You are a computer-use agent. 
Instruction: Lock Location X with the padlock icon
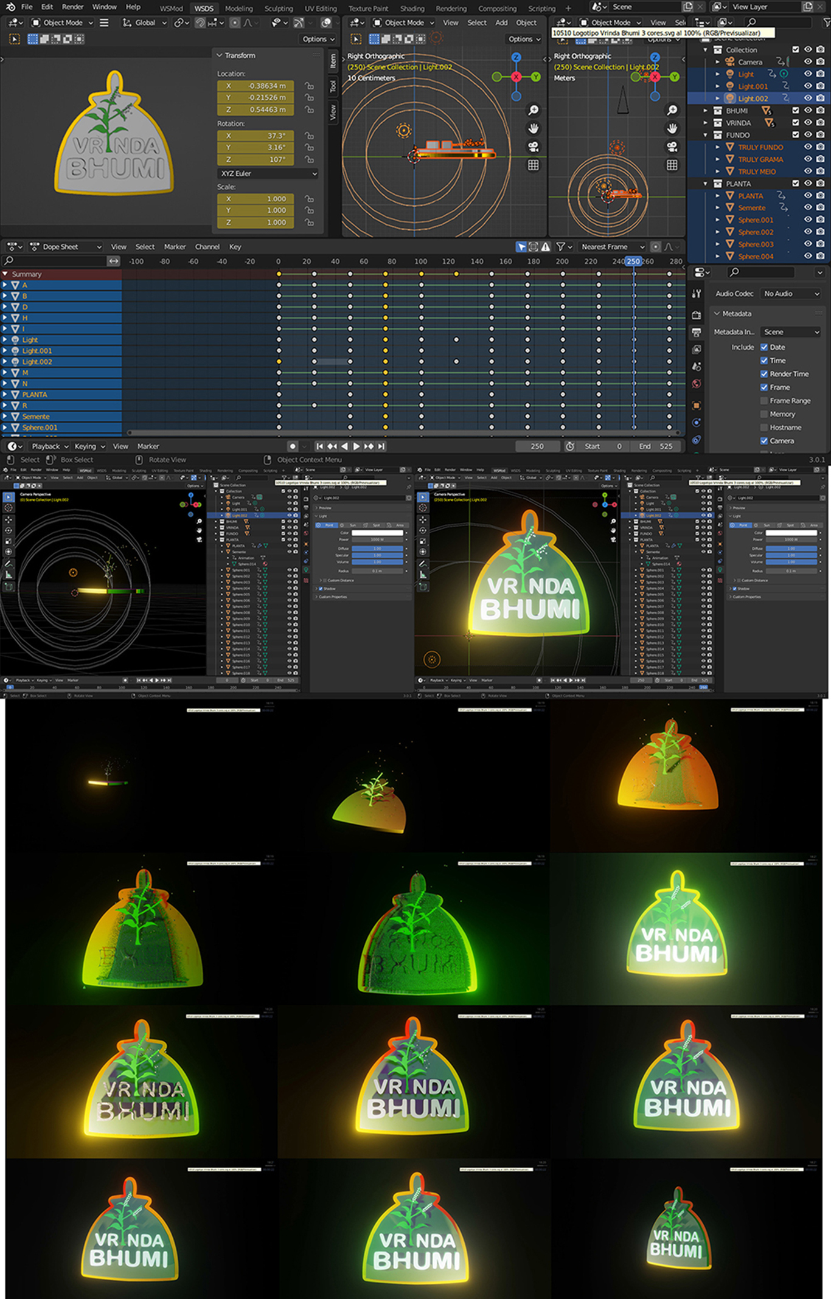310,86
